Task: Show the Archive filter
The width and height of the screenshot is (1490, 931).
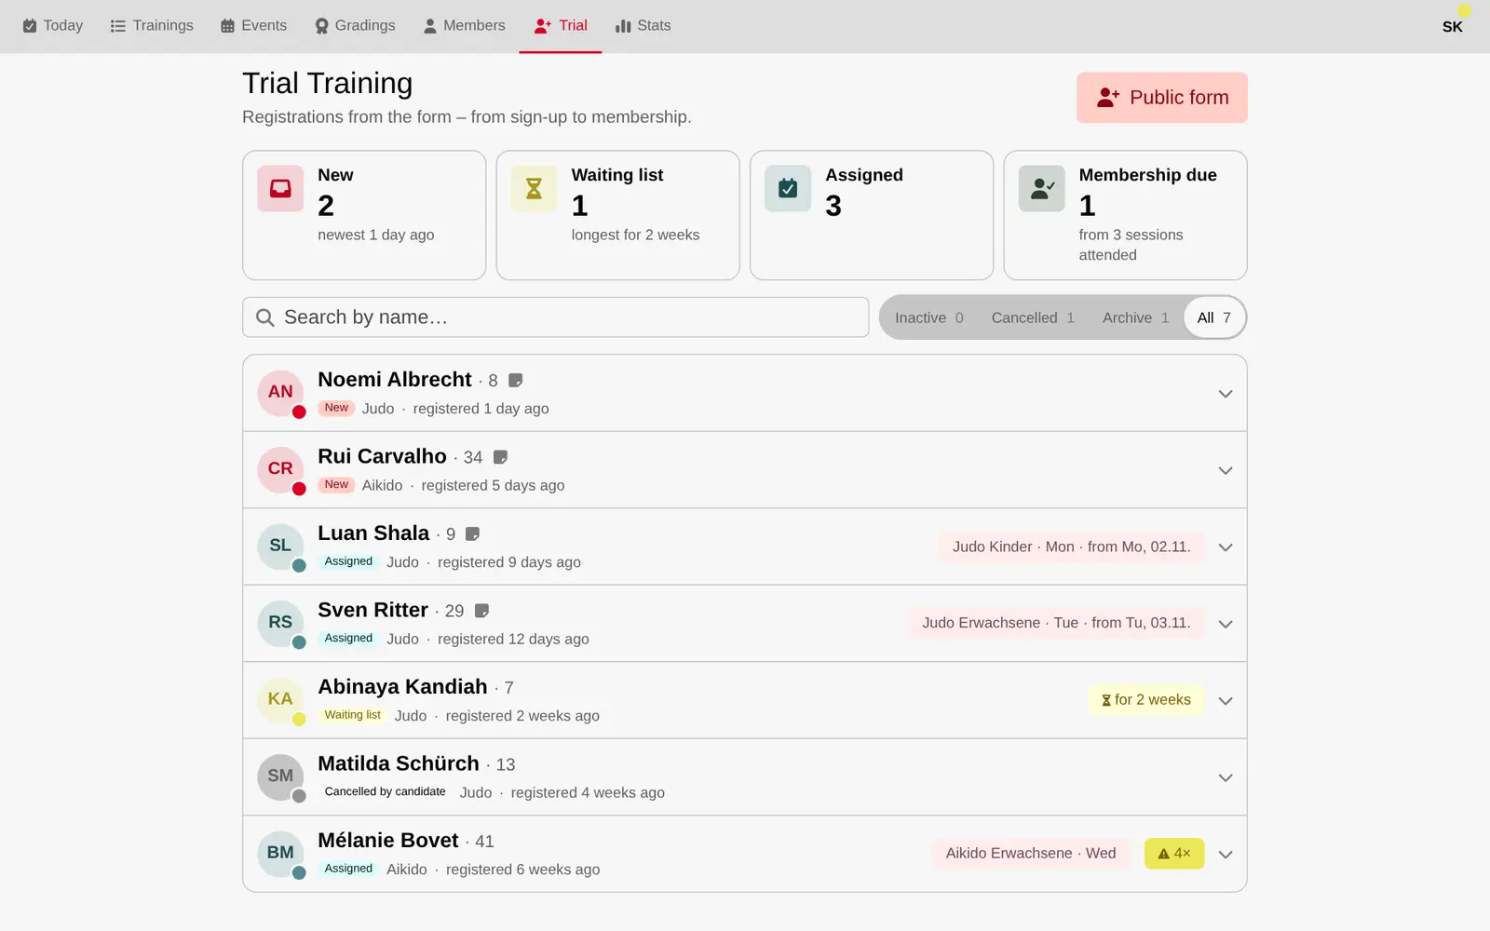Action: [x=1135, y=317]
